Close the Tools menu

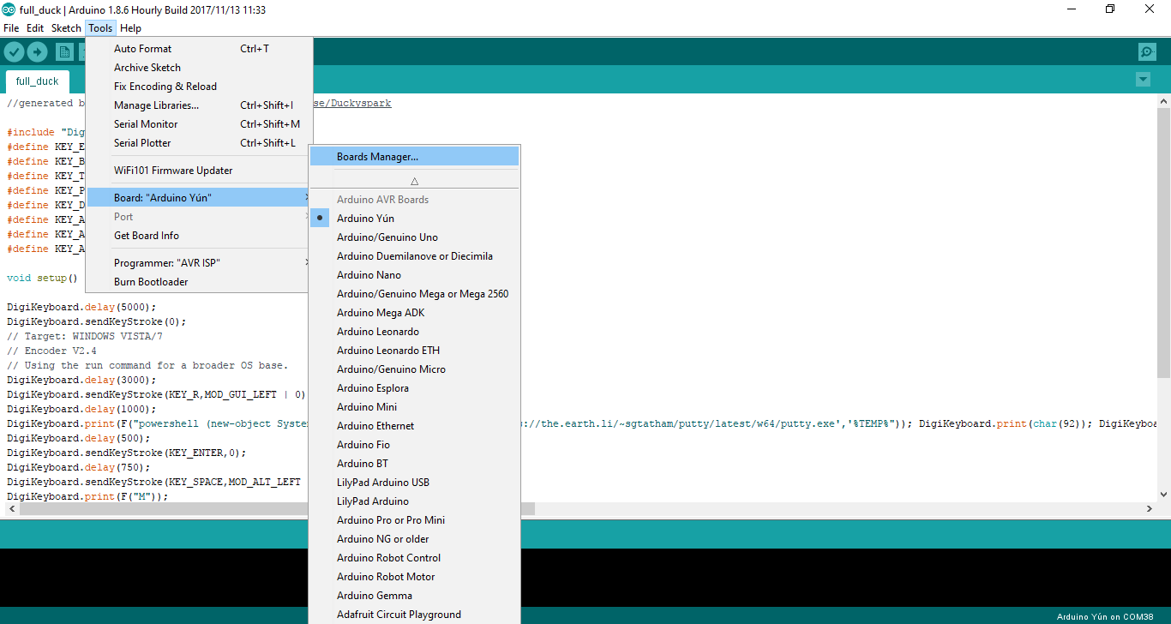[100, 28]
